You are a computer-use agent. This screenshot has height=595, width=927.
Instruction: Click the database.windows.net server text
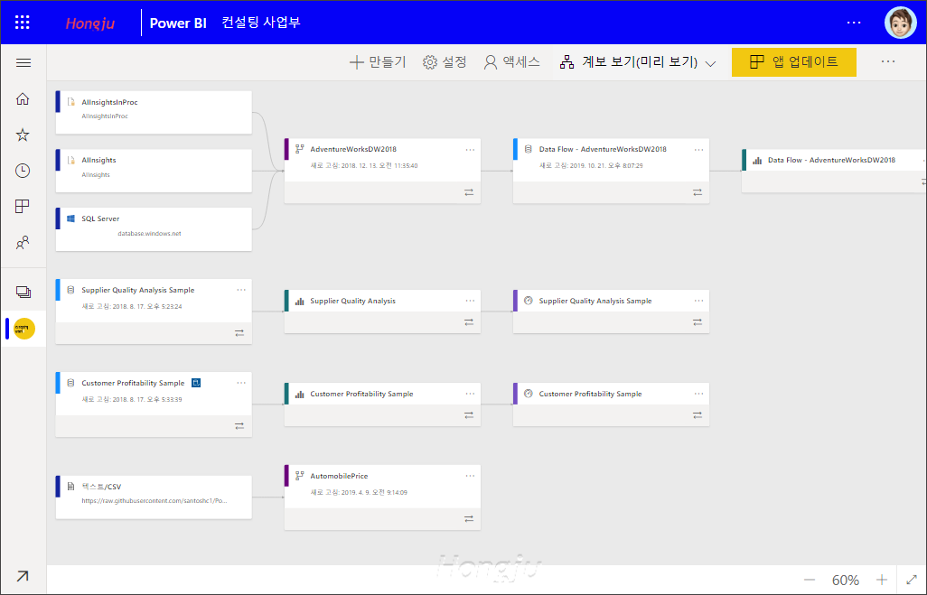(x=149, y=233)
